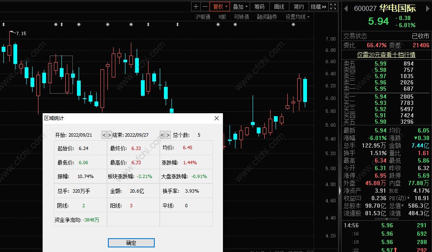Click 资金净流向 -3848万 cell
432x252 pixels.
tap(80, 220)
